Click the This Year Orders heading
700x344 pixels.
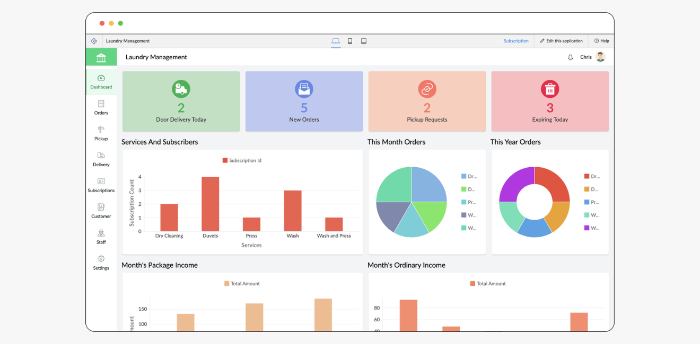515,142
